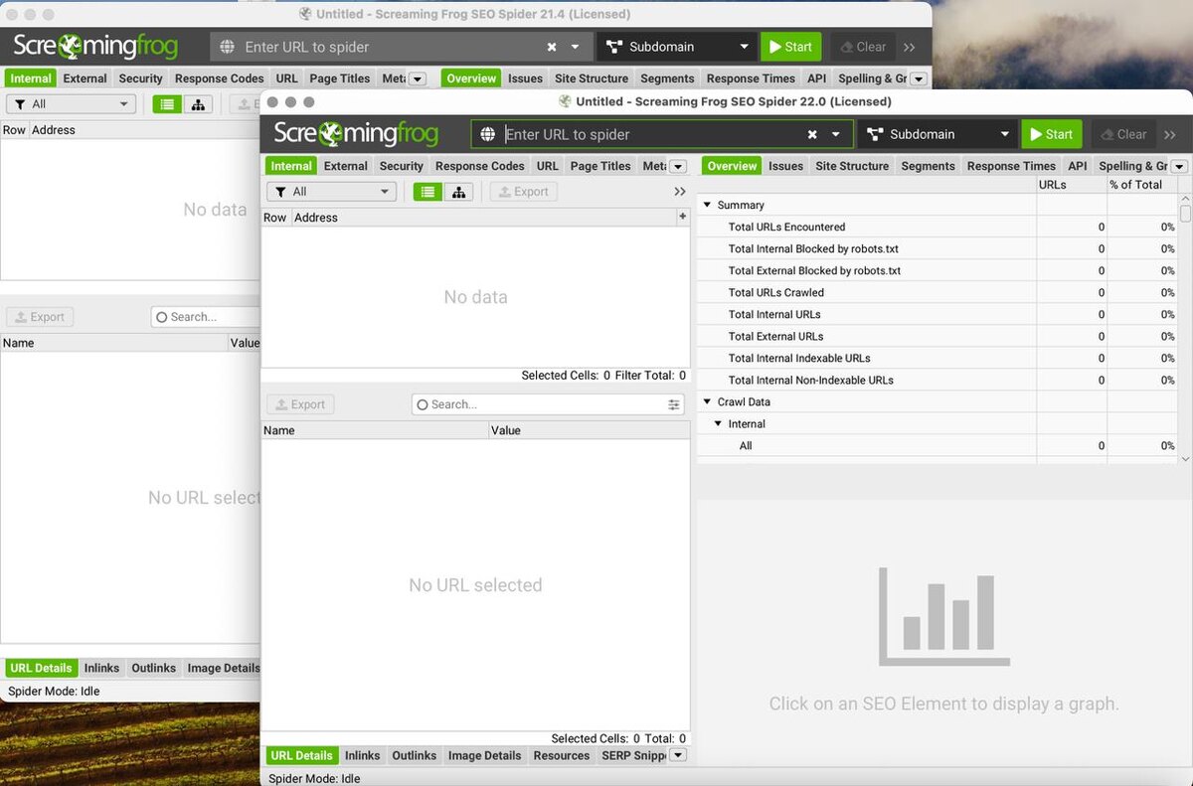Select the Page Titles tab in front window

point(600,166)
